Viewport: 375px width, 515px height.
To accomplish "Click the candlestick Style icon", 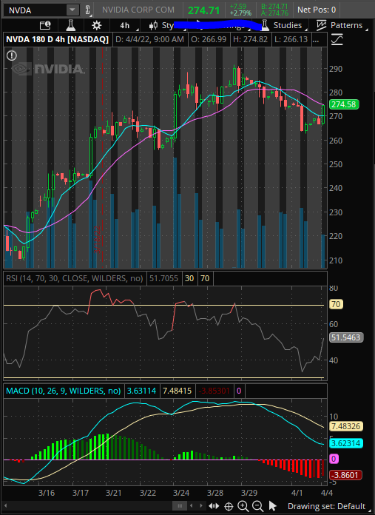I will [x=153, y=25].
